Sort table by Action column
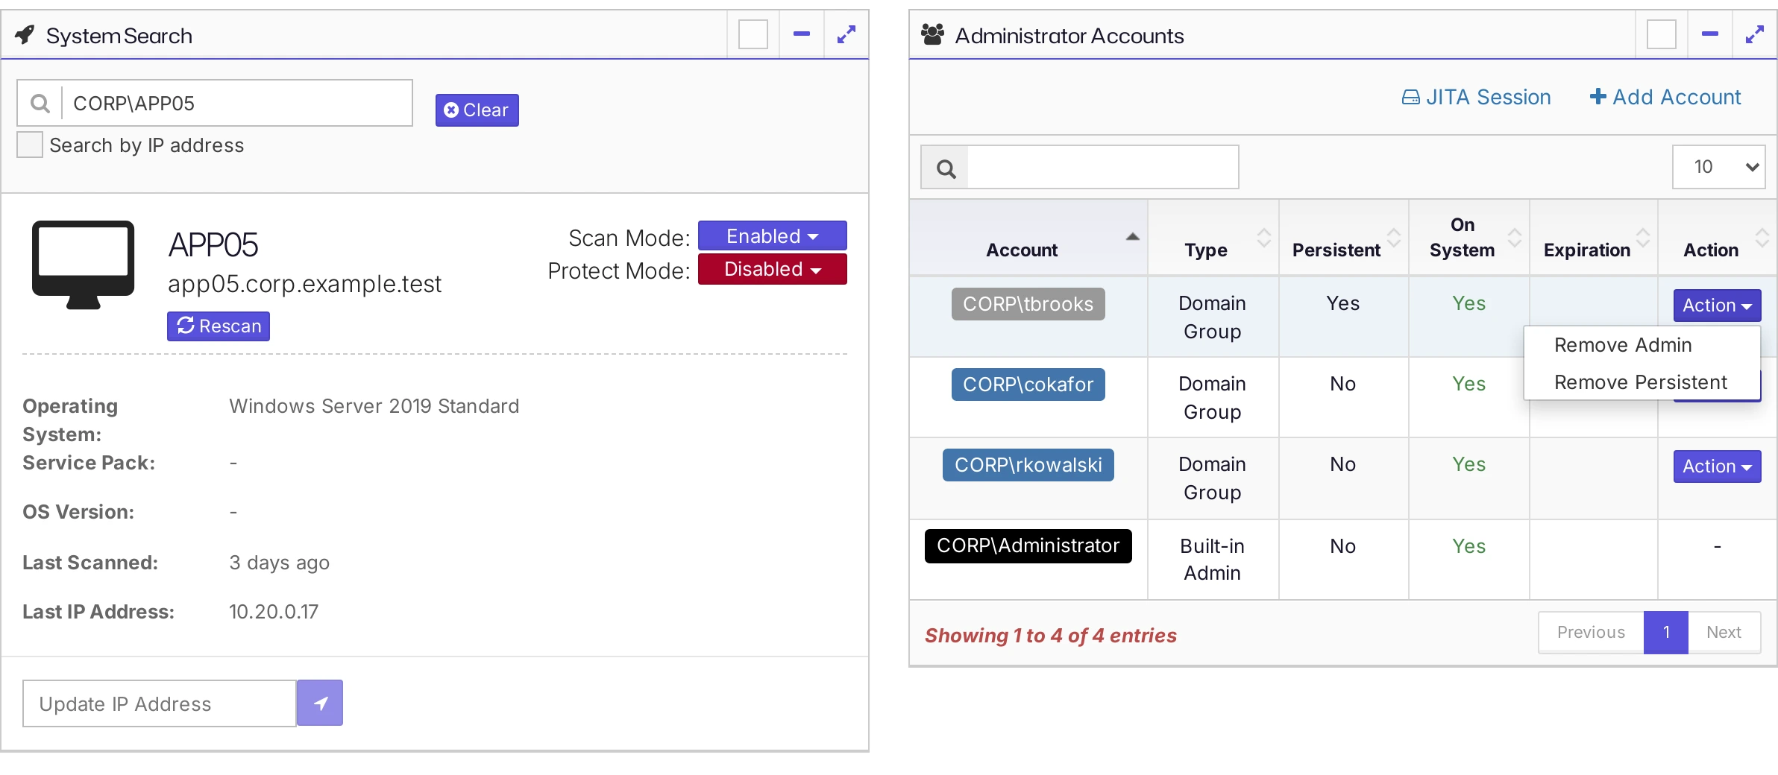Viewport: 1778px width, 775px height. pyautogui.click(x=1762, y=238)
